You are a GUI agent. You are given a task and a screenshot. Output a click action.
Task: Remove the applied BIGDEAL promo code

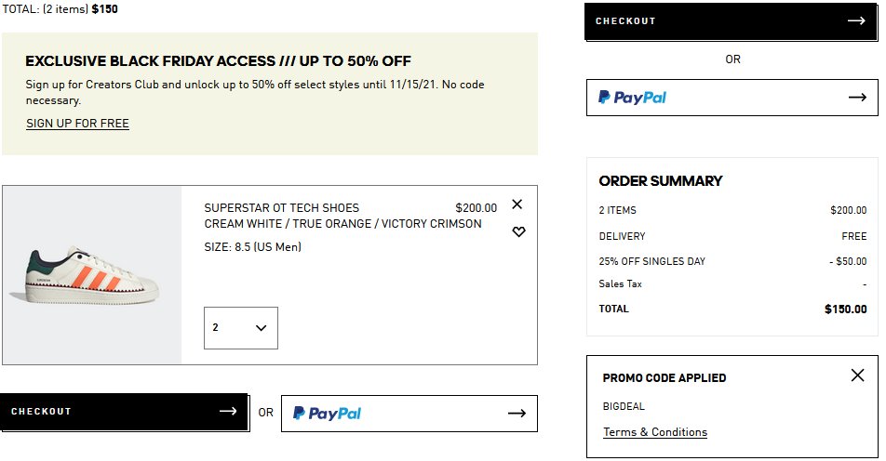pyautogui.click(x=857, y=375)
